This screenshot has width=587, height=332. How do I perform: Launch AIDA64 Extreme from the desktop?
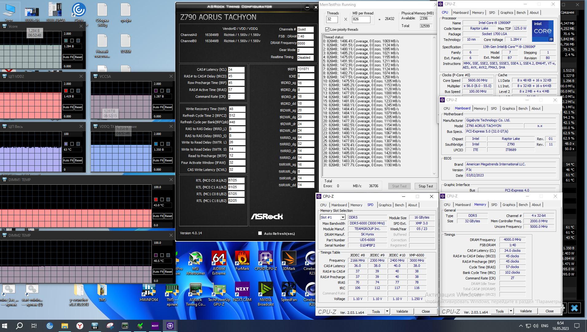219,263
